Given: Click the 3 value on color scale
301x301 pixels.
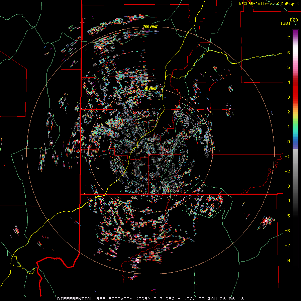Looking at the screenshot, I should [x=289, y=97].
